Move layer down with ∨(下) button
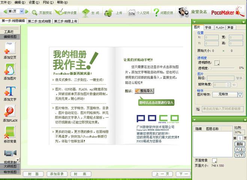The image size is (247, 180). pyautogui.click(x=240, y=155)
